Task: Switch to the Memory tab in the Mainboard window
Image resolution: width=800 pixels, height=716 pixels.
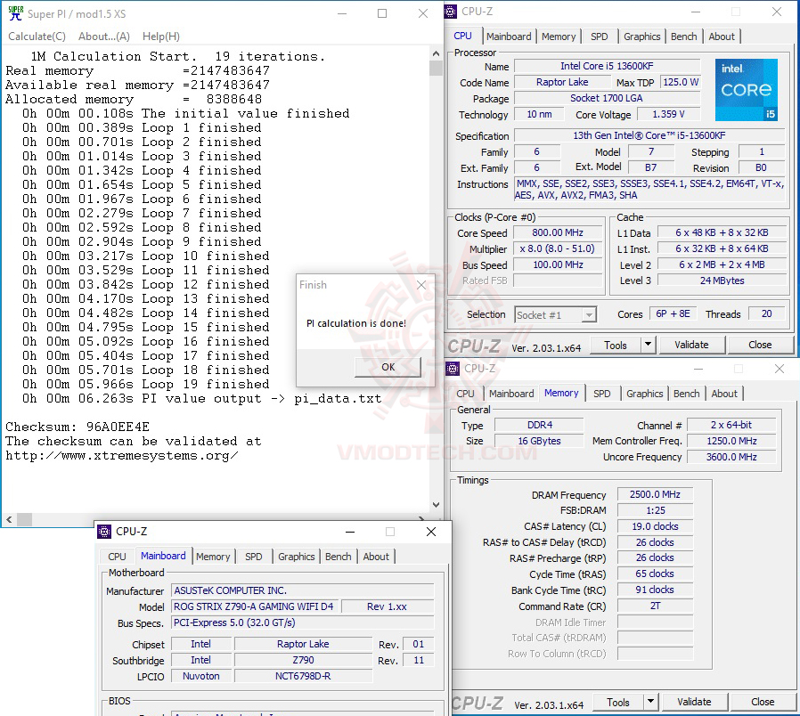Action: click(x=213, y=557)
